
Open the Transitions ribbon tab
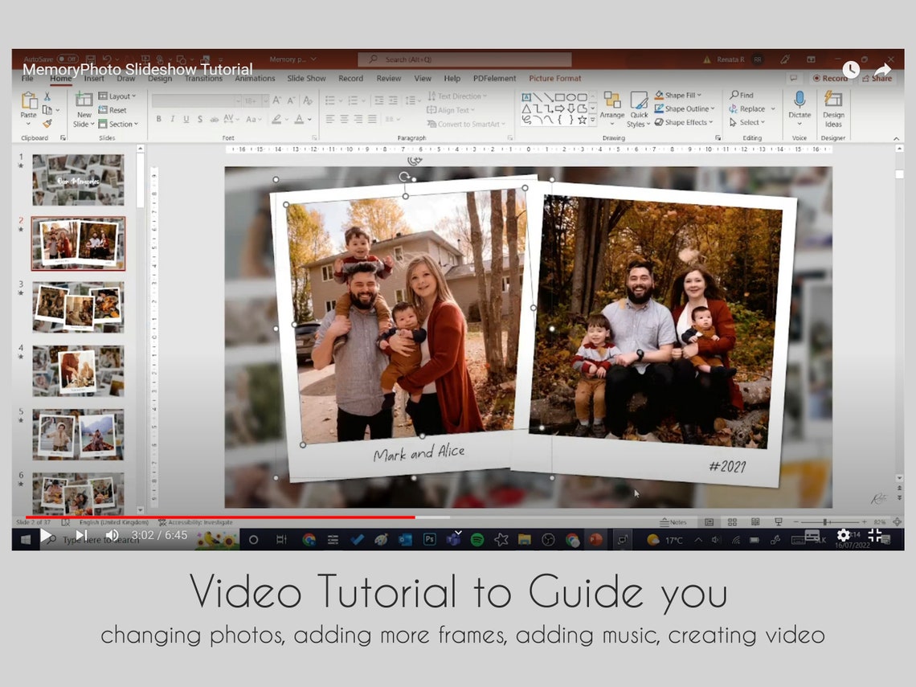click(203, 78)
